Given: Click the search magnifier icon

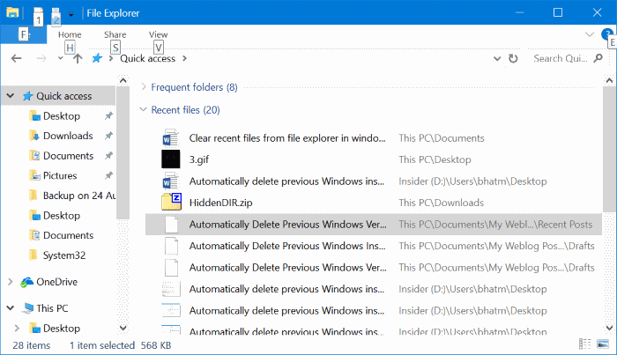Looking at the screenshot, I should click(598, 58).
